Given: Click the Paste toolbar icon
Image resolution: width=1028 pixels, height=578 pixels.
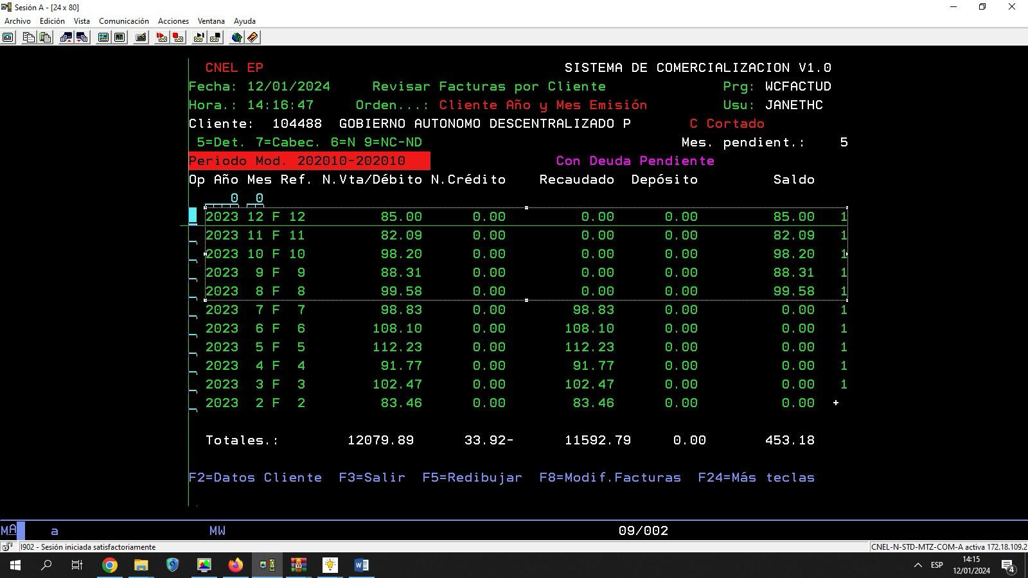Looking at the screenshot, I should pyautogui.click(x=45, y=37).
